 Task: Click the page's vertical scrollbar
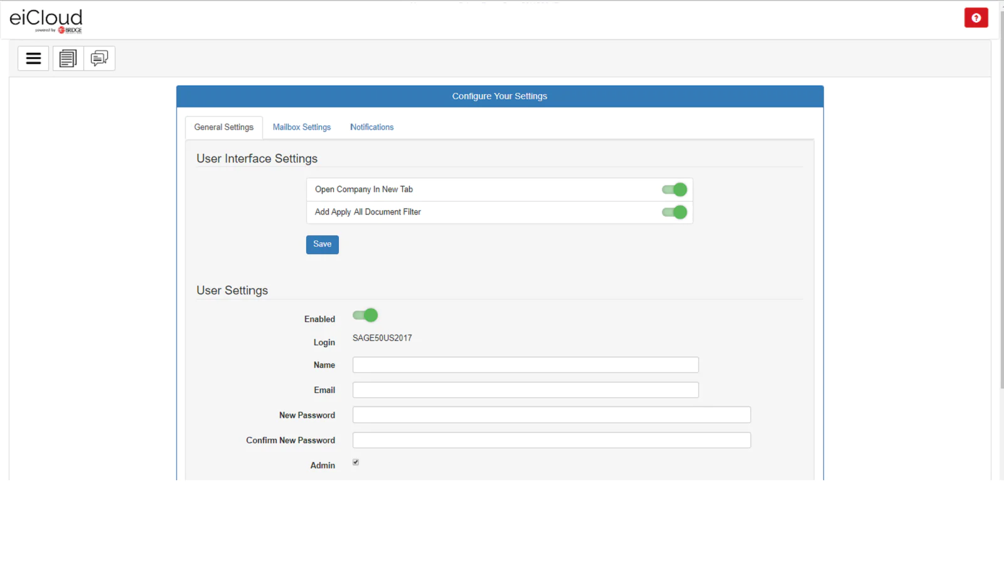pyautogui.click(x=1001, y=188)
